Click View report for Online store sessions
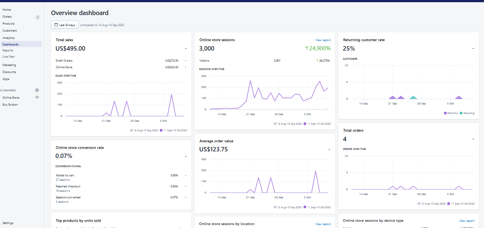484x228 pixels. (323, 40)
